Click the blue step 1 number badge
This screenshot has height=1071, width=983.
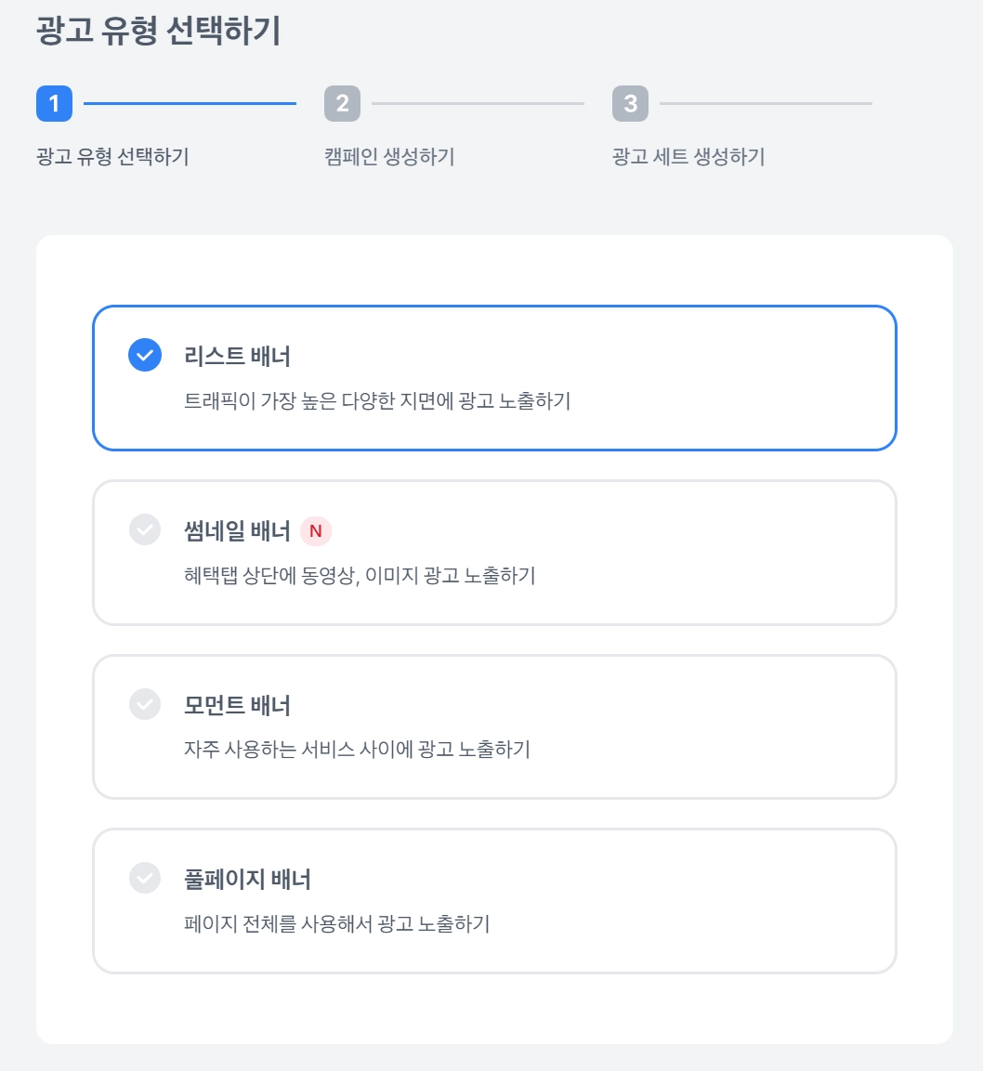(54, 103)
